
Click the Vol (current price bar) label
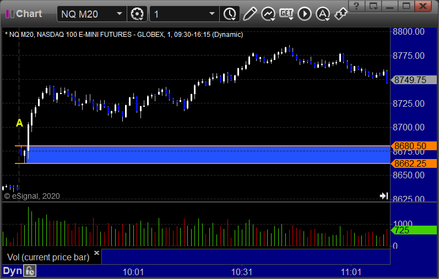[x=48, y=257]
